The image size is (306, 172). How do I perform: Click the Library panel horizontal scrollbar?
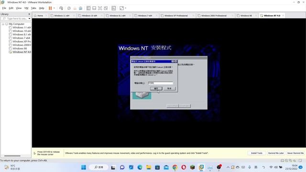[12, 156]
